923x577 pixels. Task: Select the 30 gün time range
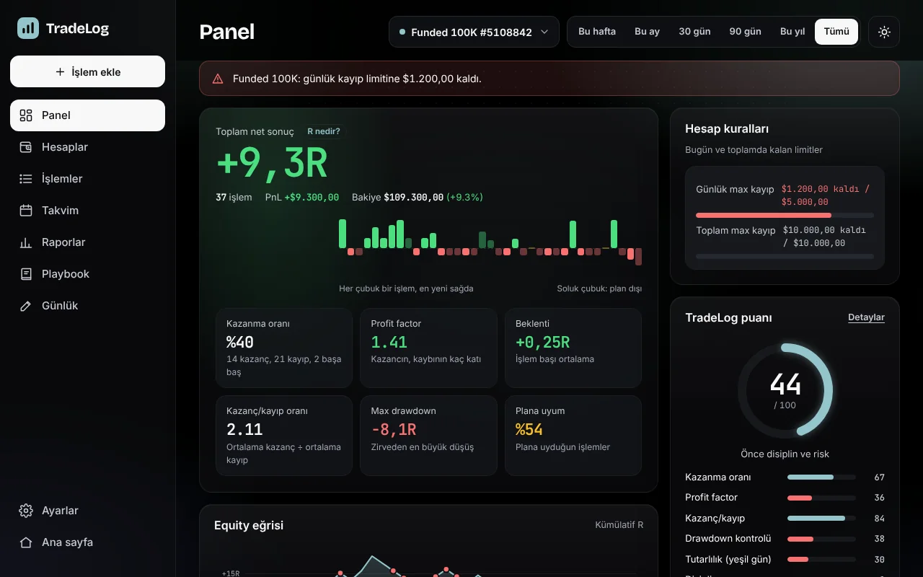(x=694, y=32)
